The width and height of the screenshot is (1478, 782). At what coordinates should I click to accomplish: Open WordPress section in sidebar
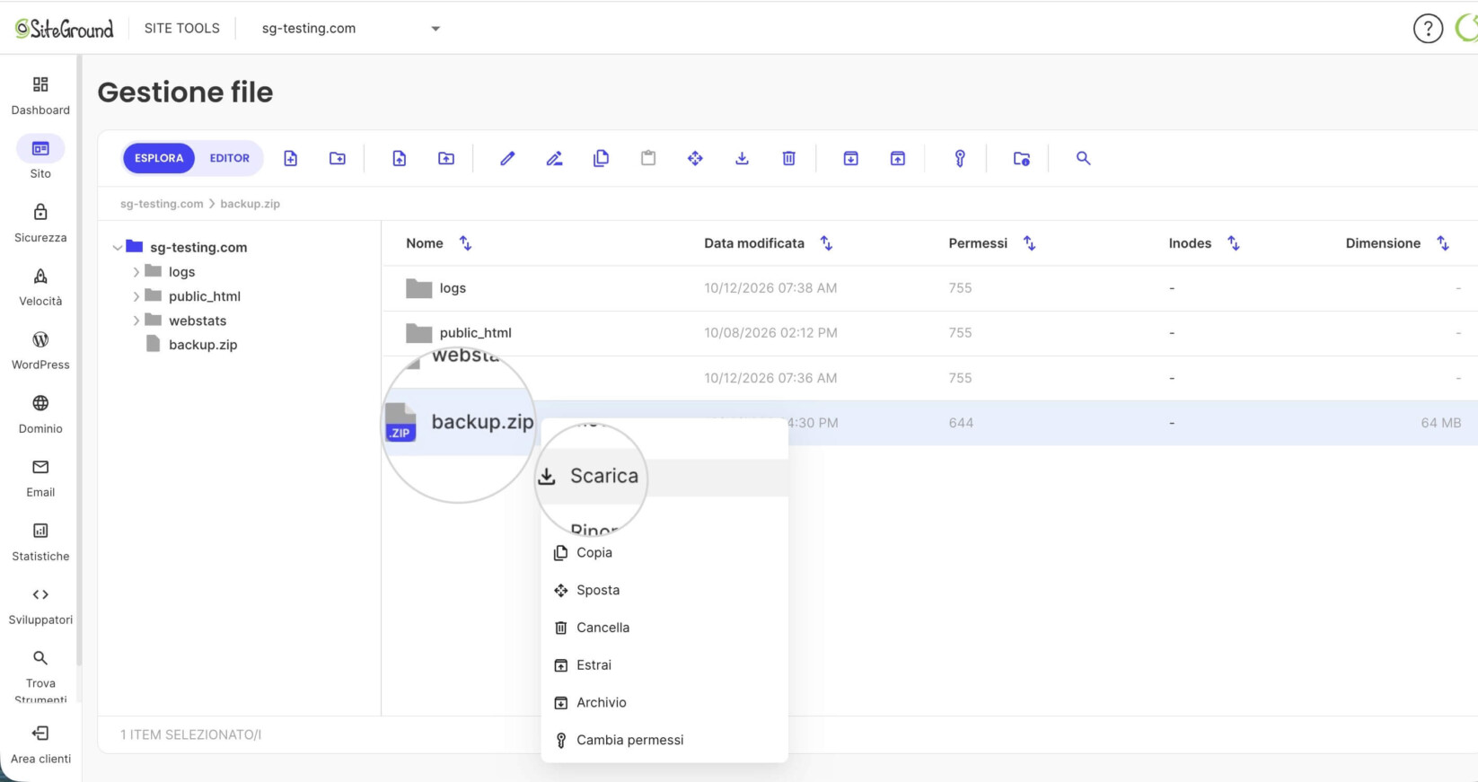coord(40,351)
